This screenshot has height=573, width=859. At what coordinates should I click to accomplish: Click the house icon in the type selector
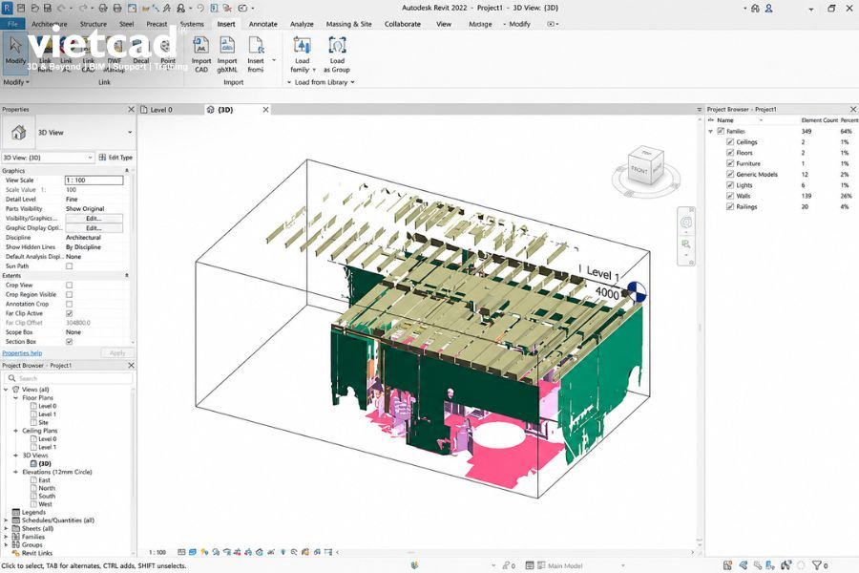tap(19, 132)
